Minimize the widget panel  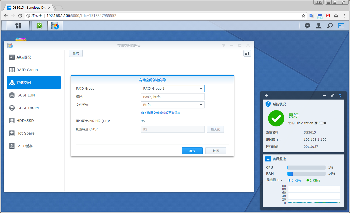click(x=324, y=95)
